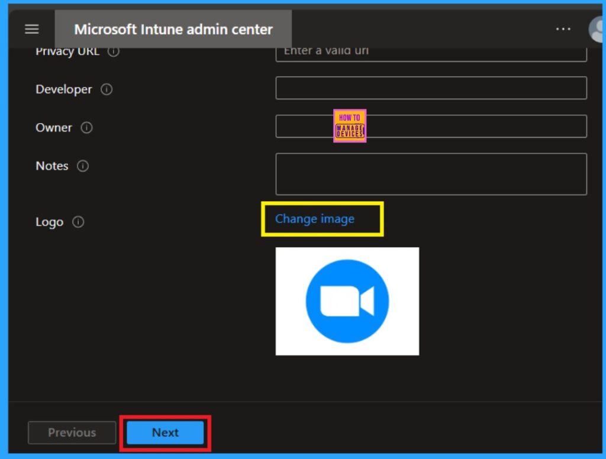
Task: Click the Change image link
Action: coord(315,219)
